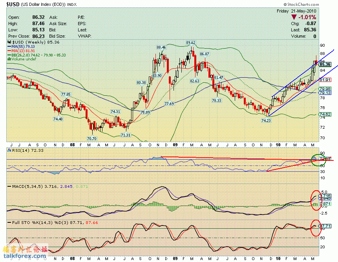This screenshot has width=338, height=262.
Task: Click the -1.01% percent change value
Action: [307, 17]
